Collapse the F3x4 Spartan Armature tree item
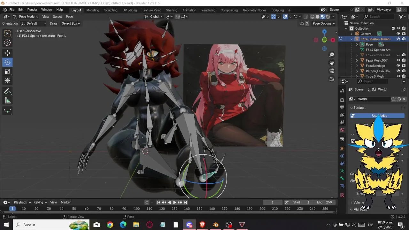The height and width of the screenshot is (230, 409). point(351,39)
